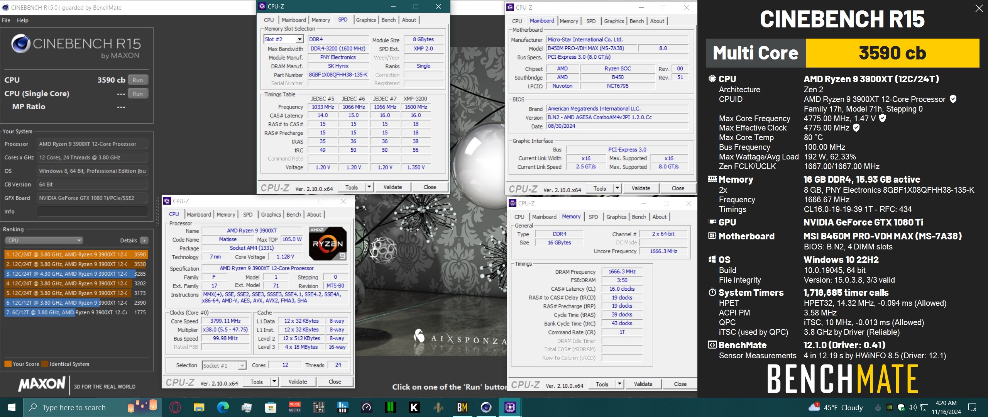Expand Ranking Details with the arrow button

[144, 240]
